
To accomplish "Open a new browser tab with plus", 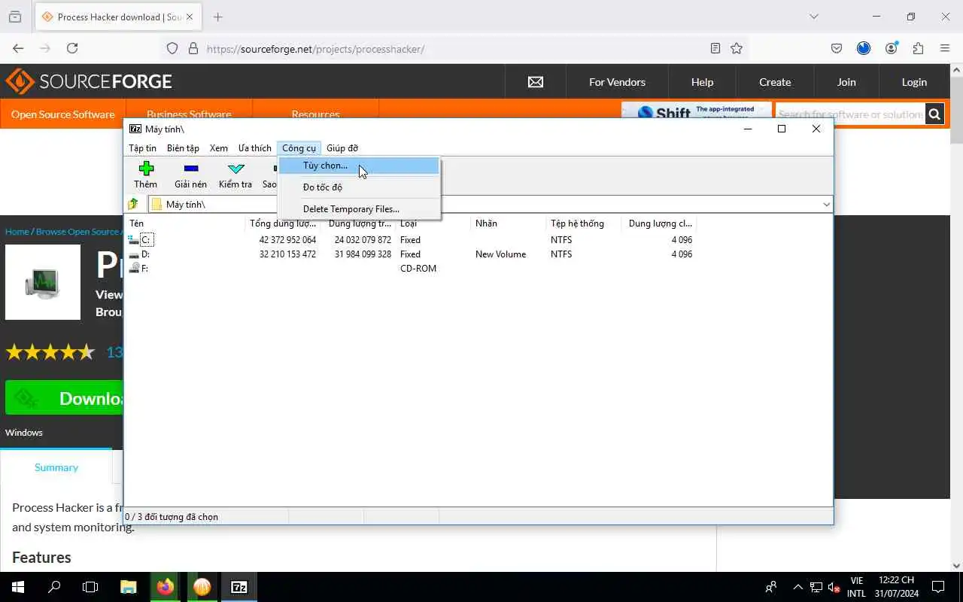I will coord(217,17).
